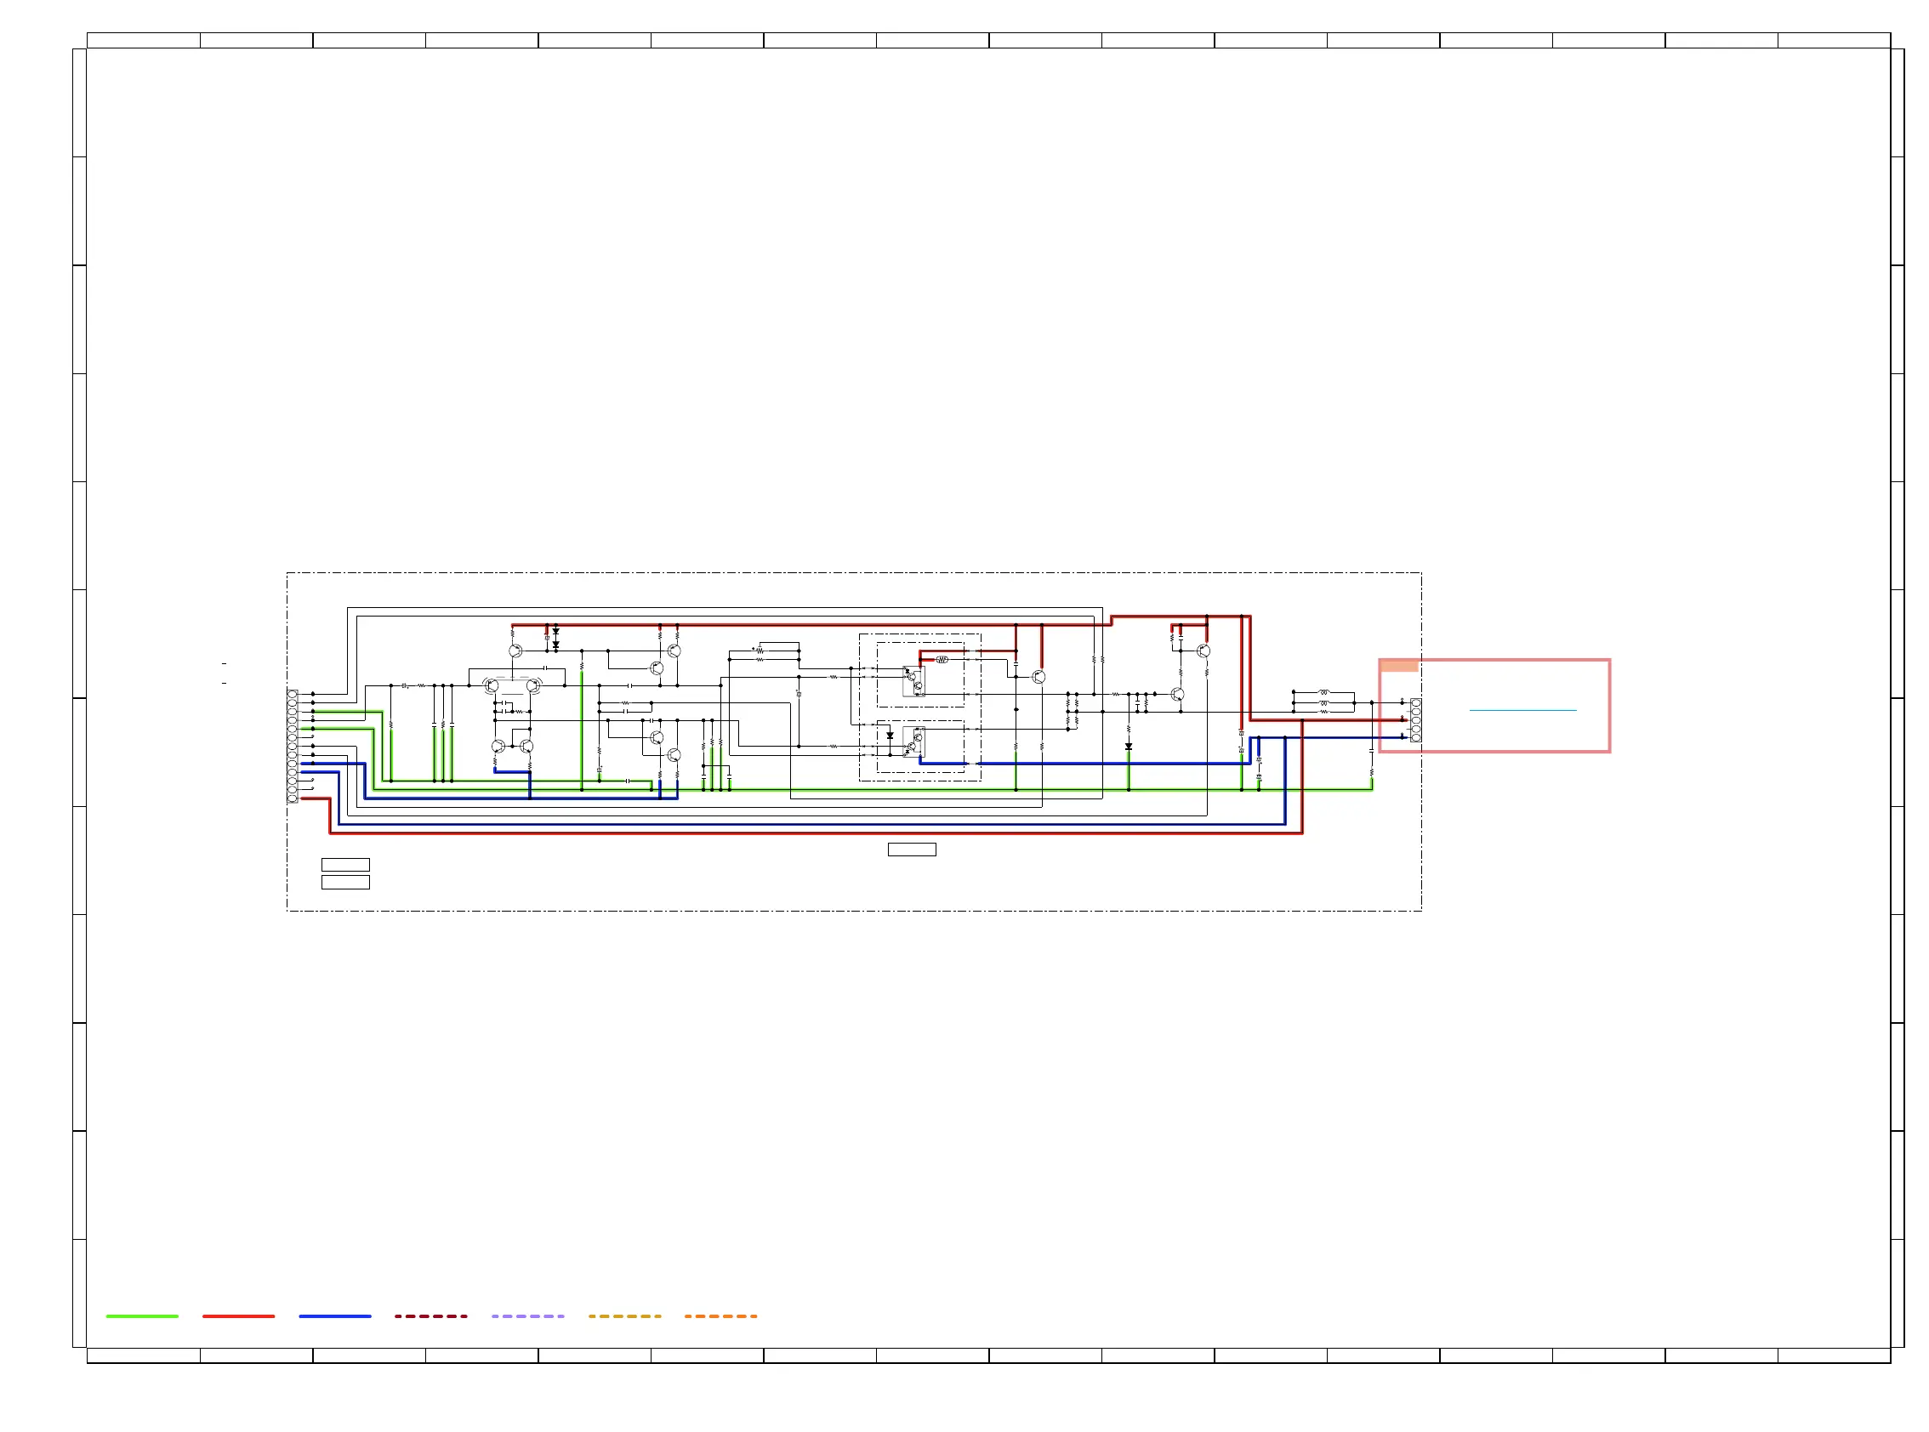Click the lower empty label box at schematic's bottom-left
Viewport: 1929px width, 1432px height.
pos(345,882)
